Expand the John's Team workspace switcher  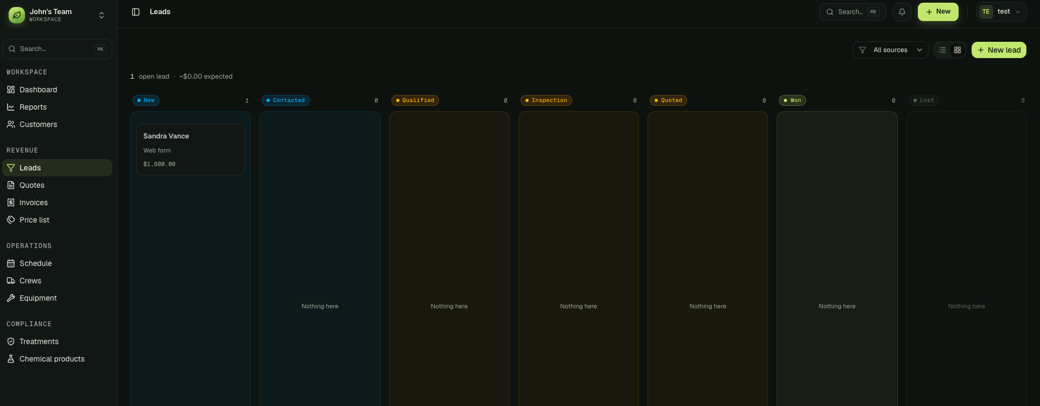click(x=102, y=15)
